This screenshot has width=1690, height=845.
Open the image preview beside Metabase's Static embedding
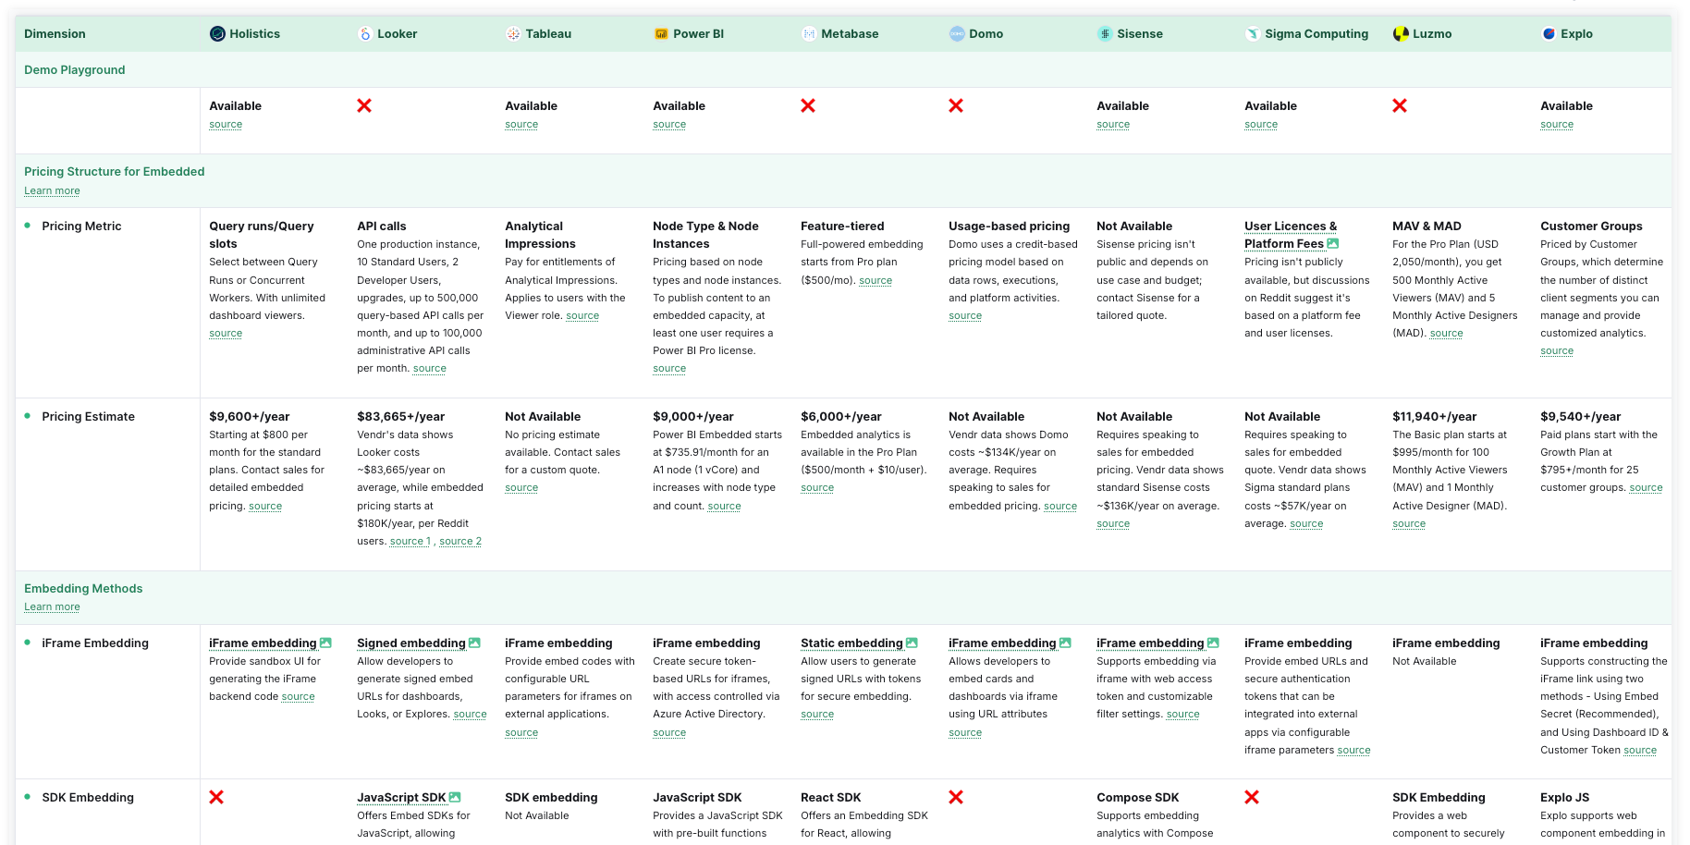913,642
